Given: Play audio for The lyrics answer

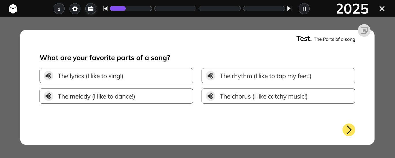Looking at the screenshot, I should (49, 76).
